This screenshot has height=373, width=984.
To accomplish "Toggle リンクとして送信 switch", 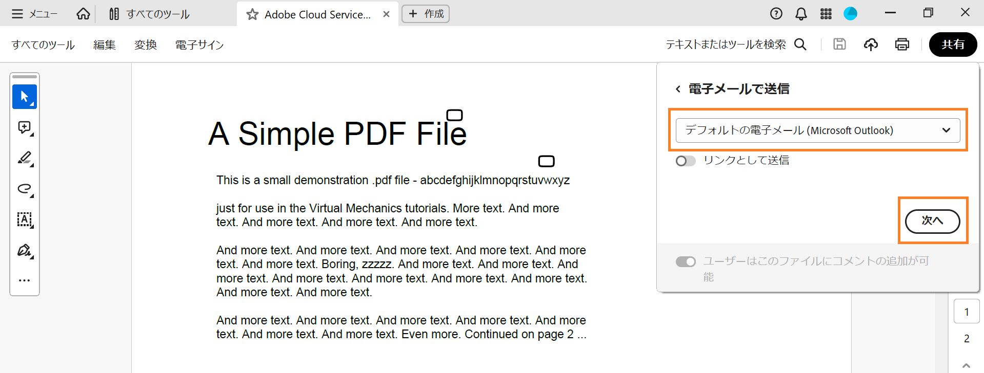I will [x=686, y=161].
